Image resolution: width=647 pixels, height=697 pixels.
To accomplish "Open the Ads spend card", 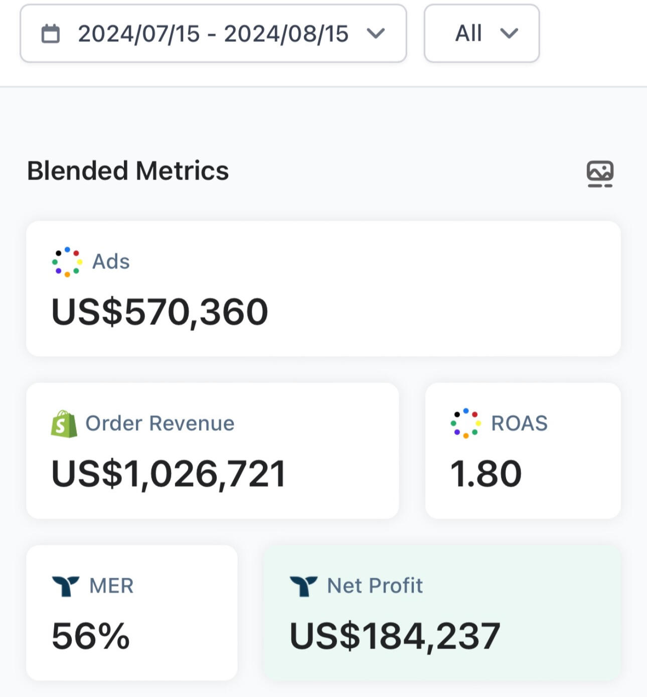I will pos(323,289).
